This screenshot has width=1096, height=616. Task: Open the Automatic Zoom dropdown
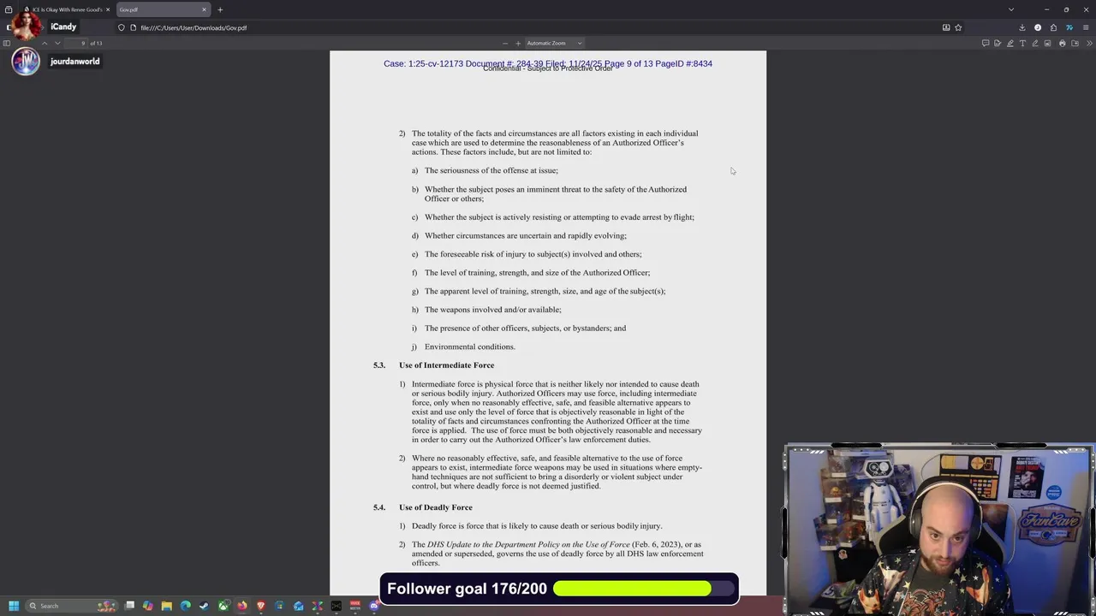[554, 43]
